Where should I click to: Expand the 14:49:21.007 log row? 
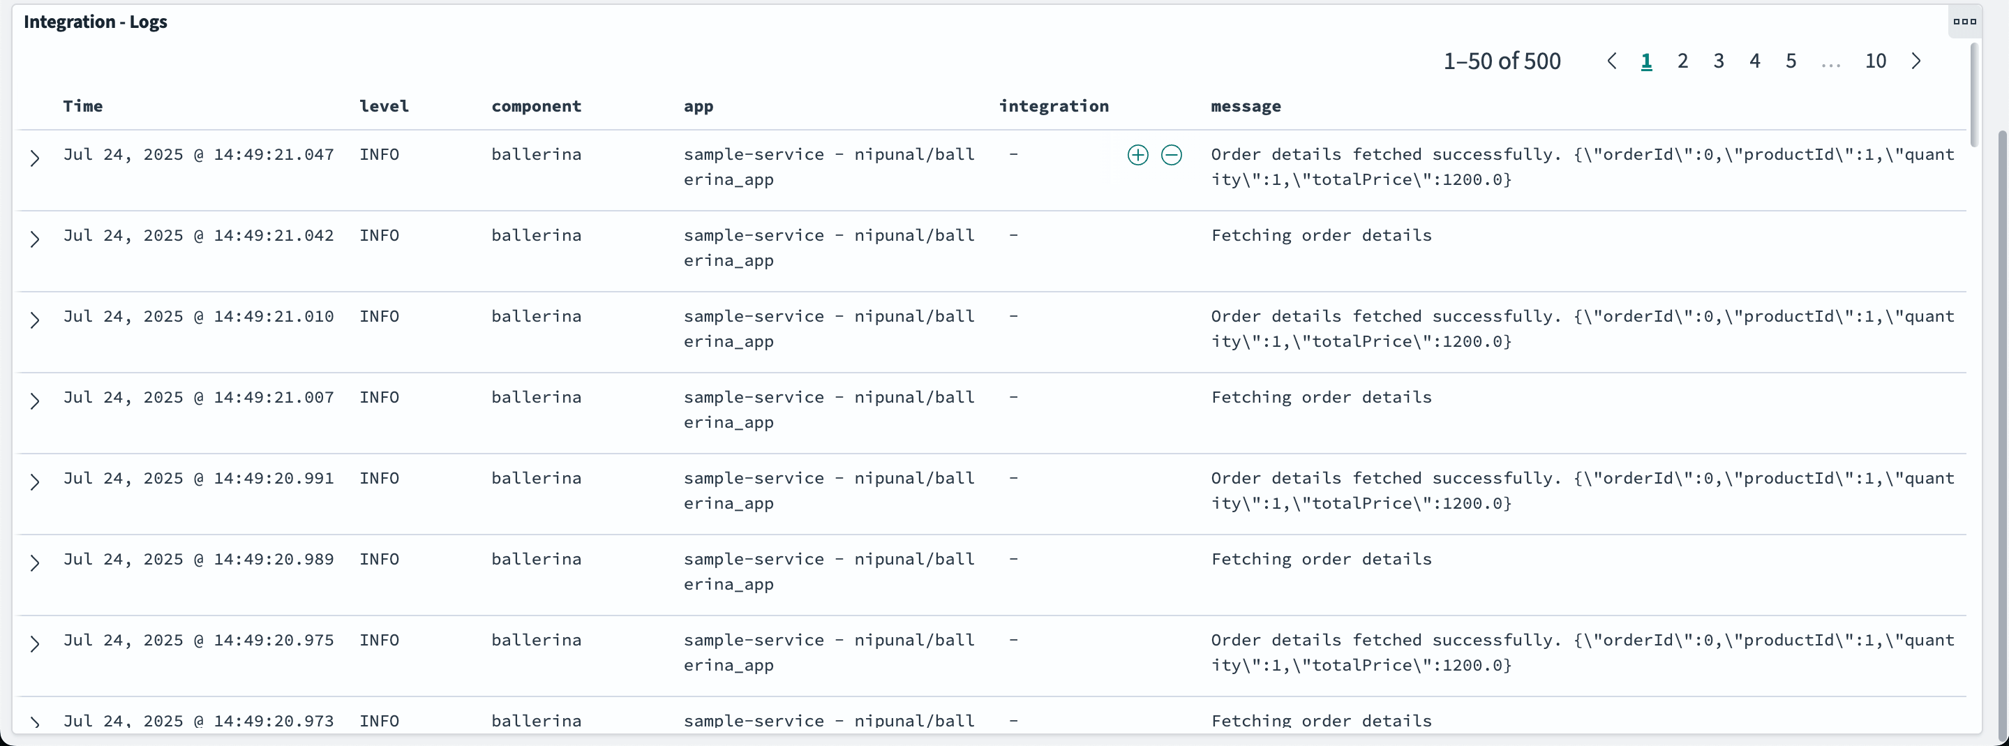pyautogui.click(x=34, y=401)
